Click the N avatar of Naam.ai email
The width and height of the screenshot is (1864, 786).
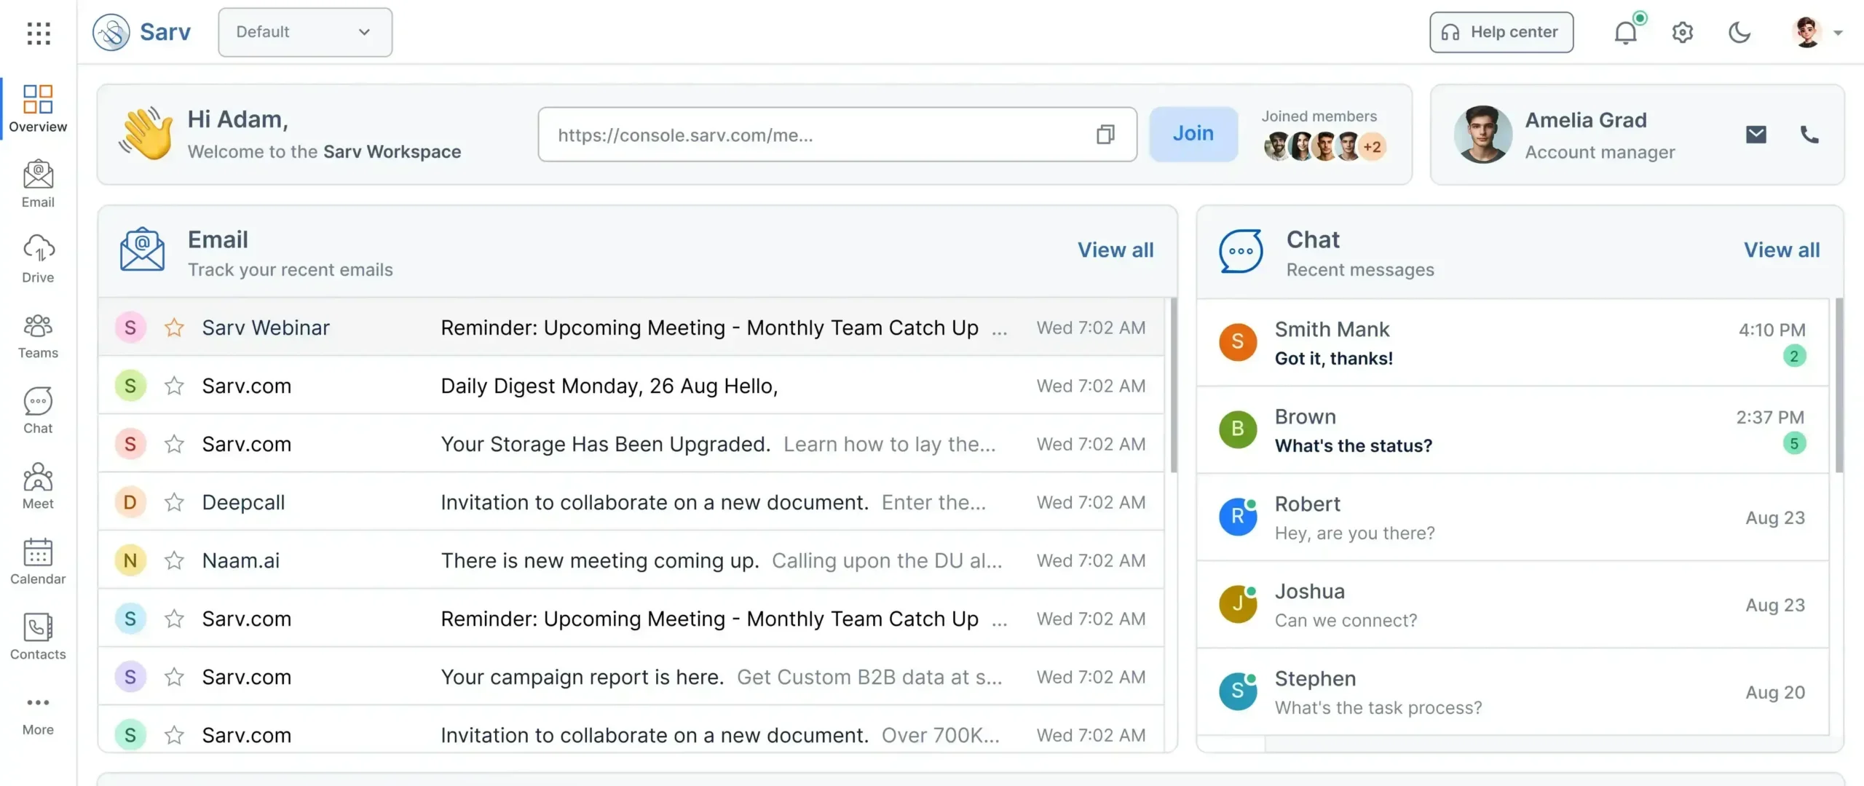pyautogui.click(x=130, y=560)
